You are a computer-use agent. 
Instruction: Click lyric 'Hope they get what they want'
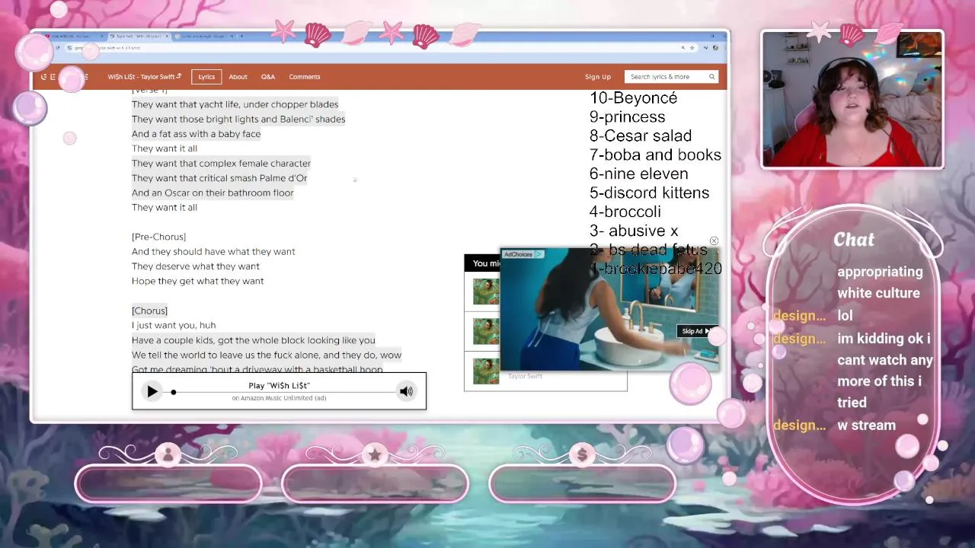pyautogui.click(x=198, y=282)
